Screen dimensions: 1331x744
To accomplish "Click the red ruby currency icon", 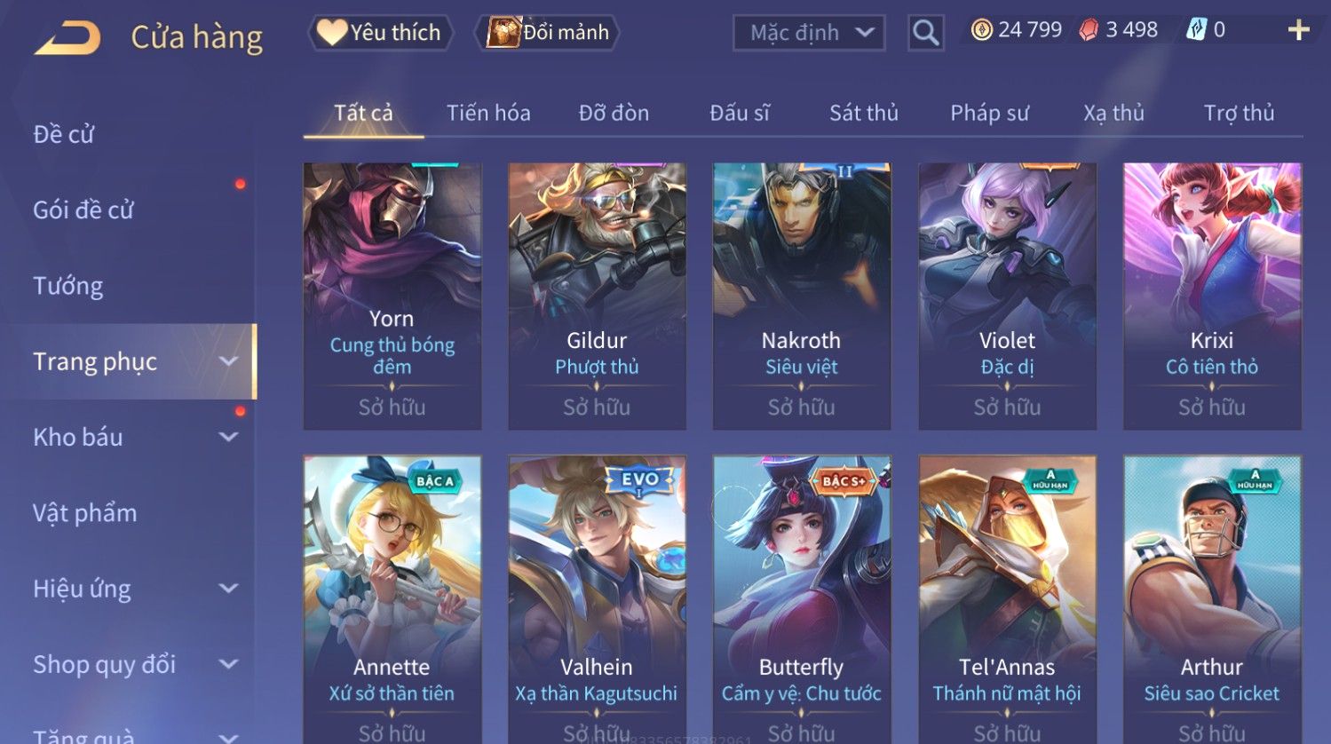I will pyautogui.click(x=1089, y=30).
